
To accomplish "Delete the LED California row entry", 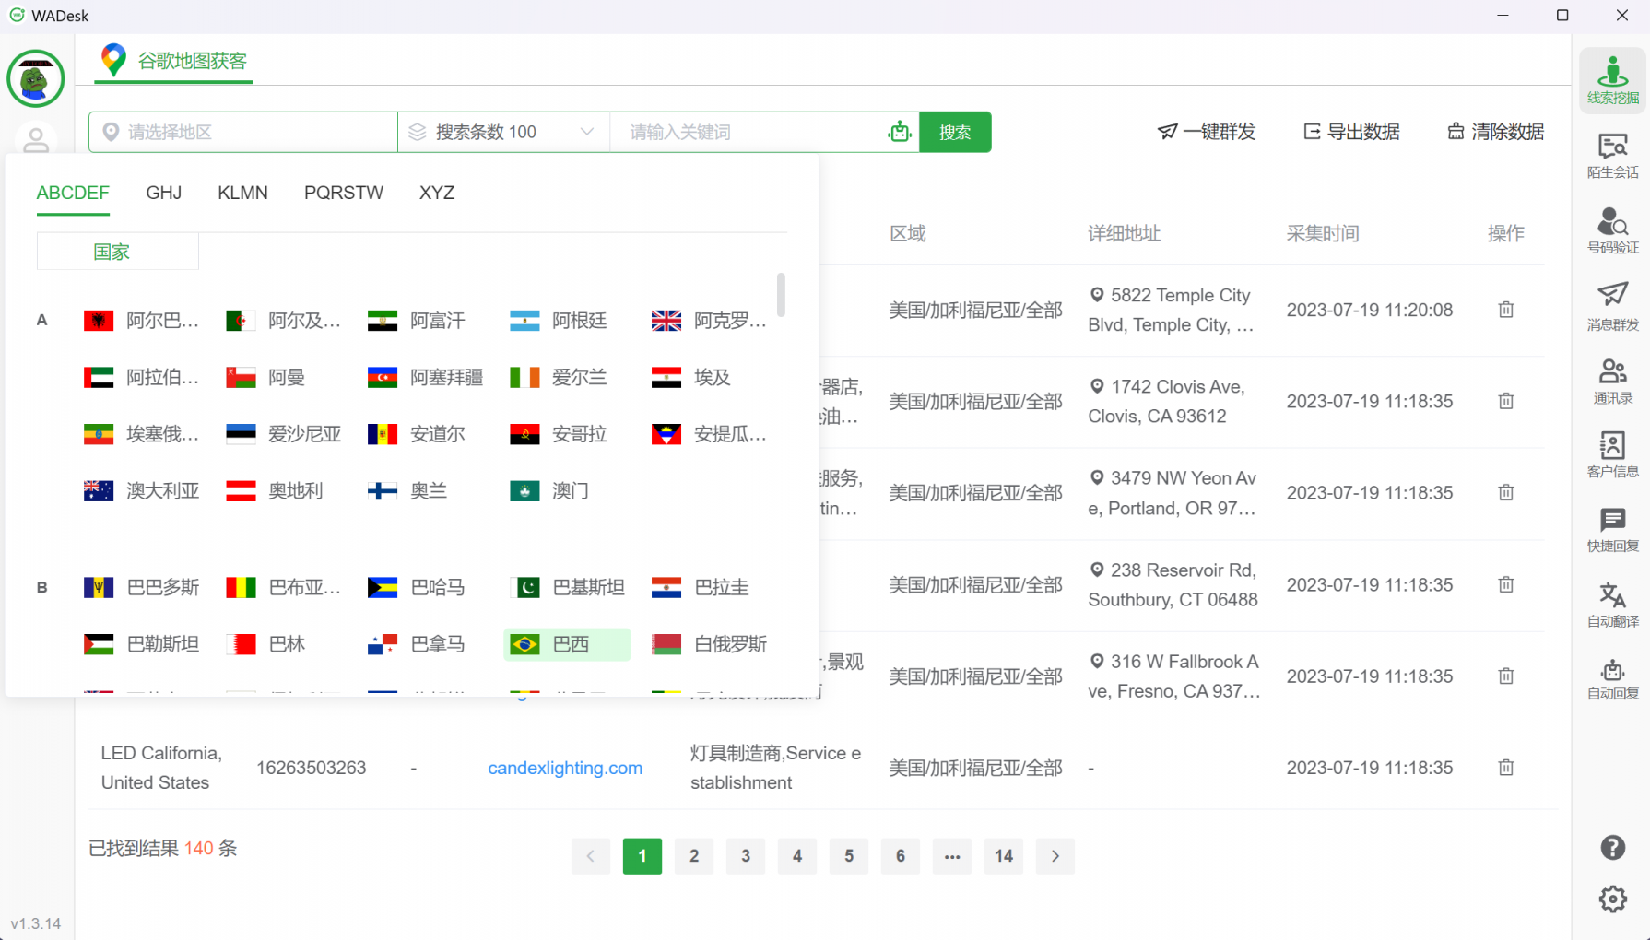I will click(1505, 768).
